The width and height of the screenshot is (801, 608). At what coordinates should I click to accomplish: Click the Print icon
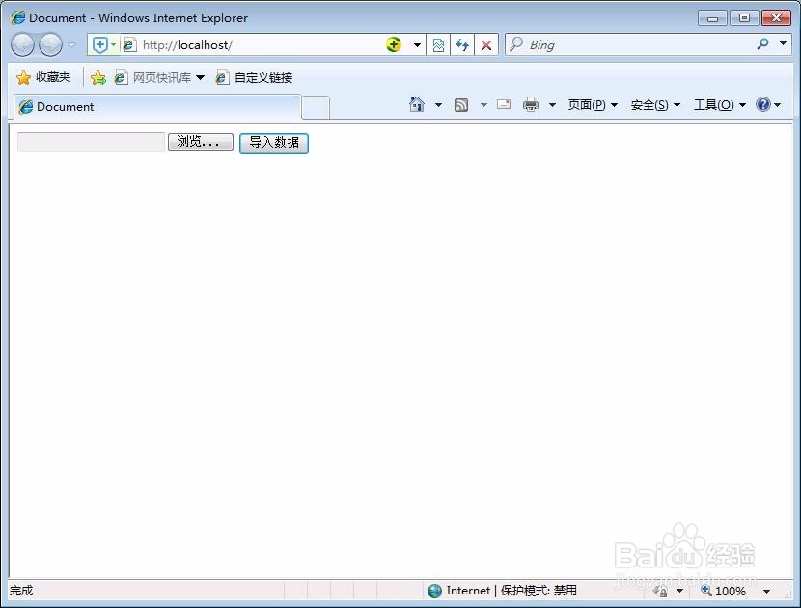pos(530,104)
